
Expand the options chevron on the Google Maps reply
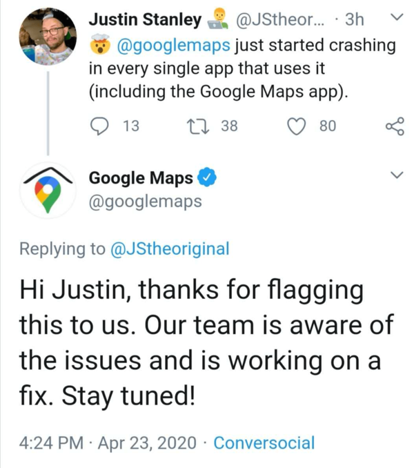click(396, 177)
